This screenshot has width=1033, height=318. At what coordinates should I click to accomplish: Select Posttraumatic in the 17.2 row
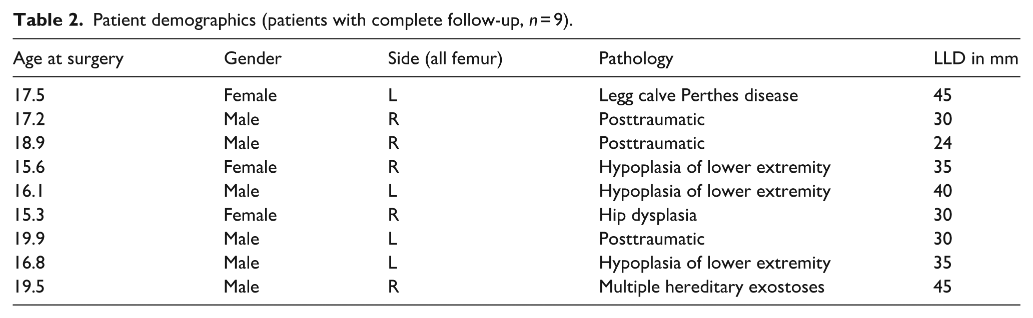coord(651,119)
